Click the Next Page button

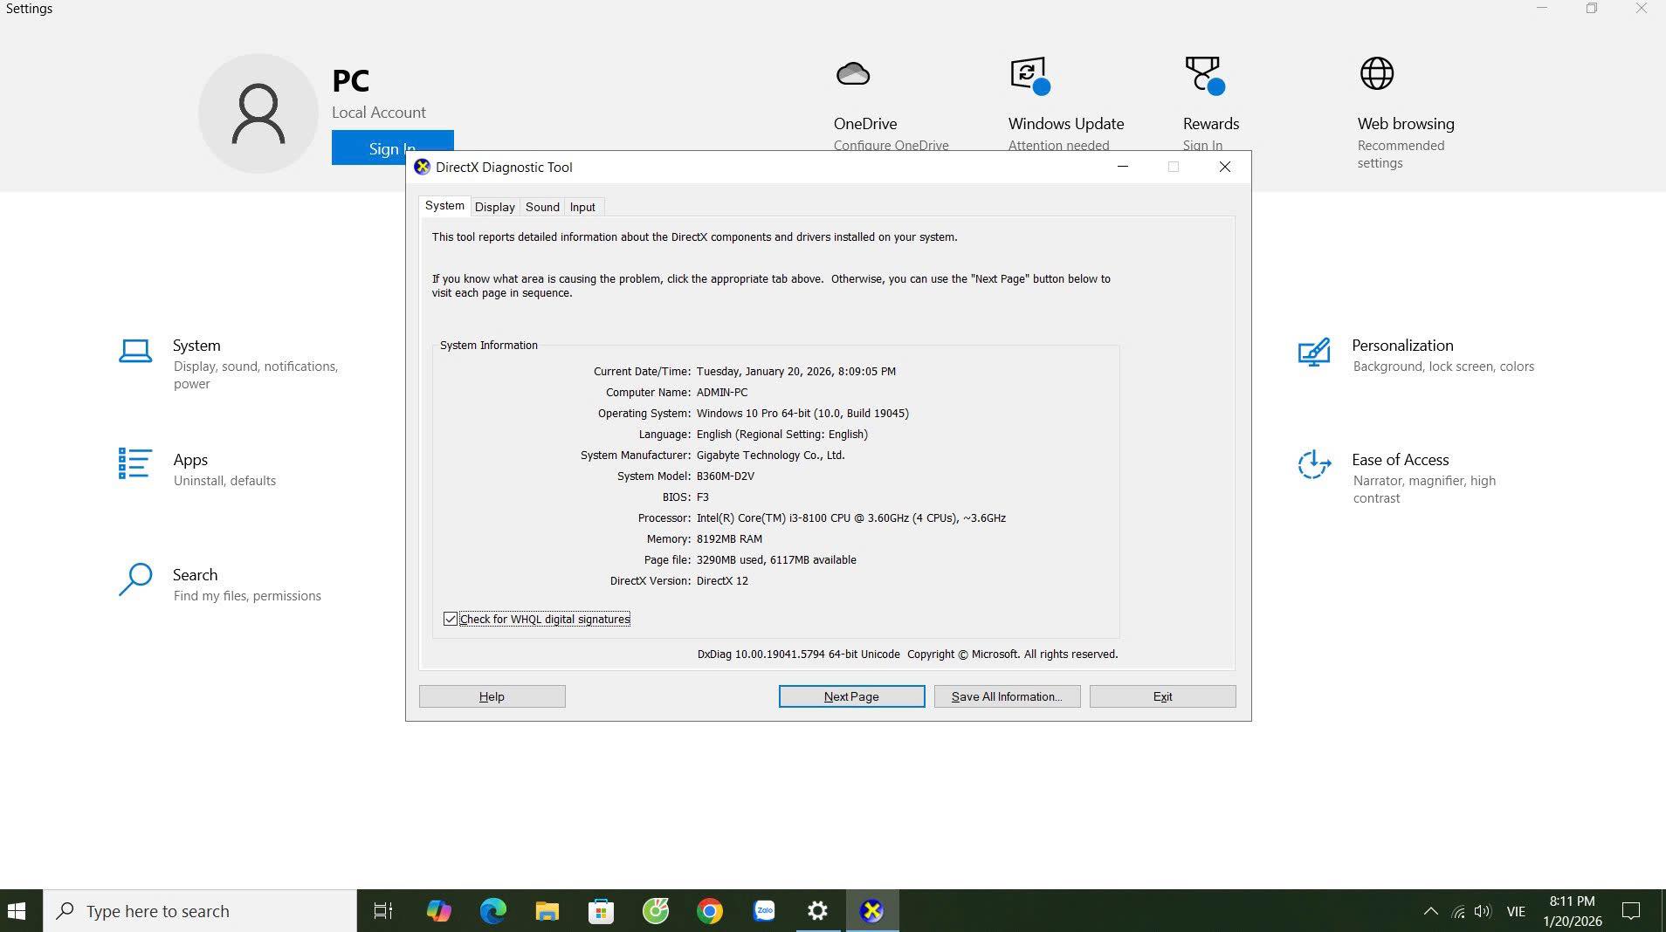(851, 696)
